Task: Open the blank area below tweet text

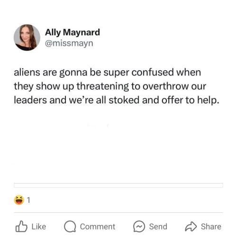Action: (x=118, y=144)
